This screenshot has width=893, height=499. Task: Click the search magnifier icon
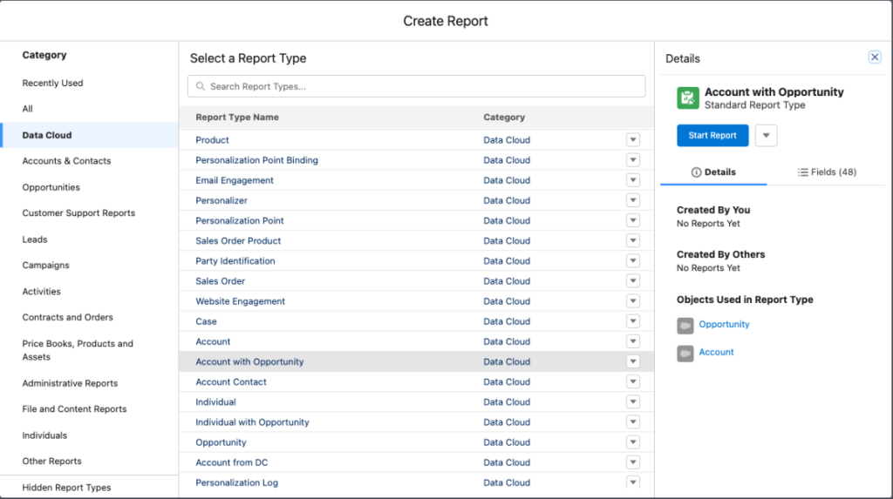(201, 86)
